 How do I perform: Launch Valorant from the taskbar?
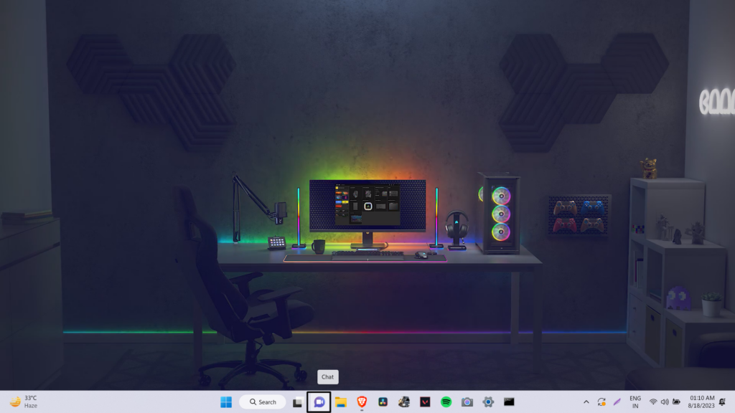click(425, 402)
